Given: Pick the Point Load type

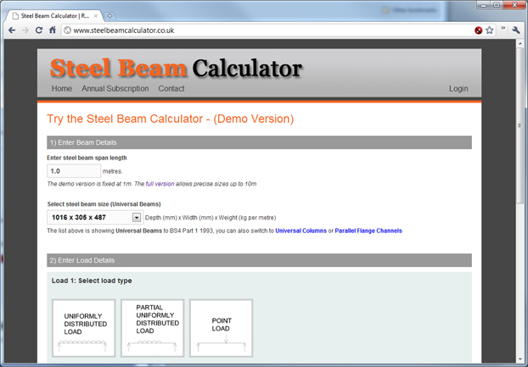Looking at the screenshot, I should point(221,327).
